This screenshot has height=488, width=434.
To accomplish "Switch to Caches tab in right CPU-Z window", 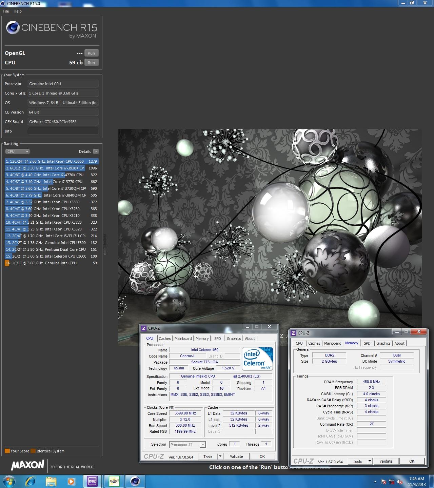I will (x=314, y=343).
